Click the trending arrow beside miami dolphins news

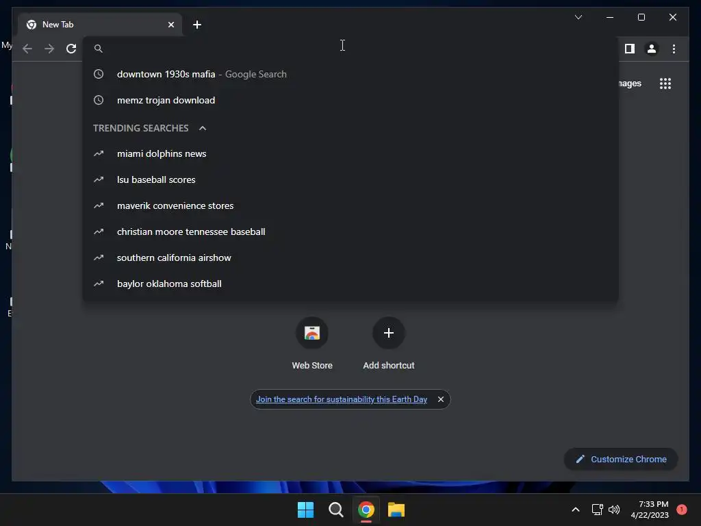click(99, 154)
